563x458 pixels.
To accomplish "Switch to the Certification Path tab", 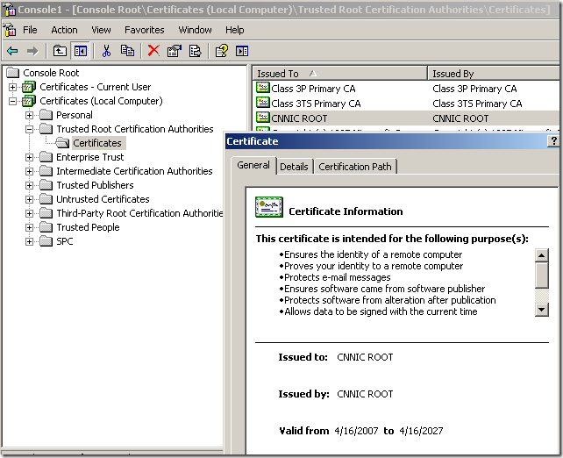I will click(x=355, y=167).
